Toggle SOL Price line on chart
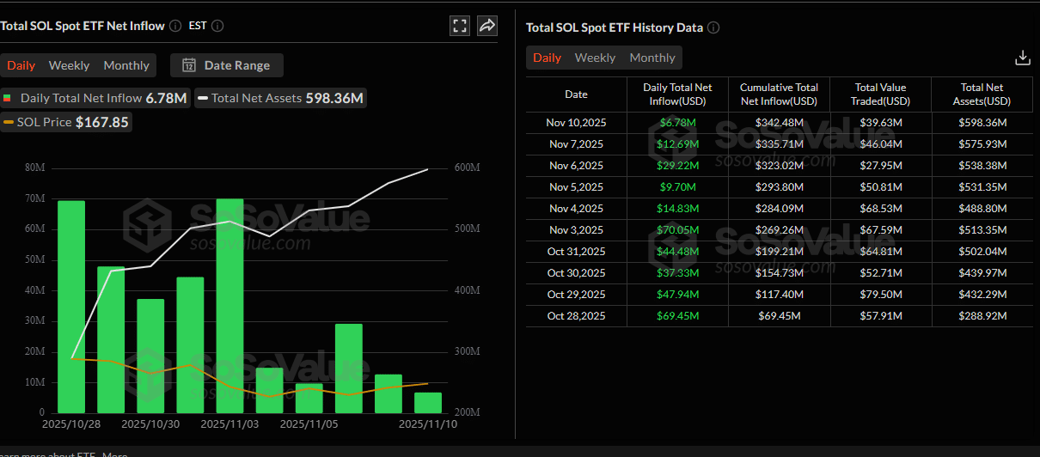This screenshot has height=457, width=1040. (67, 122)
